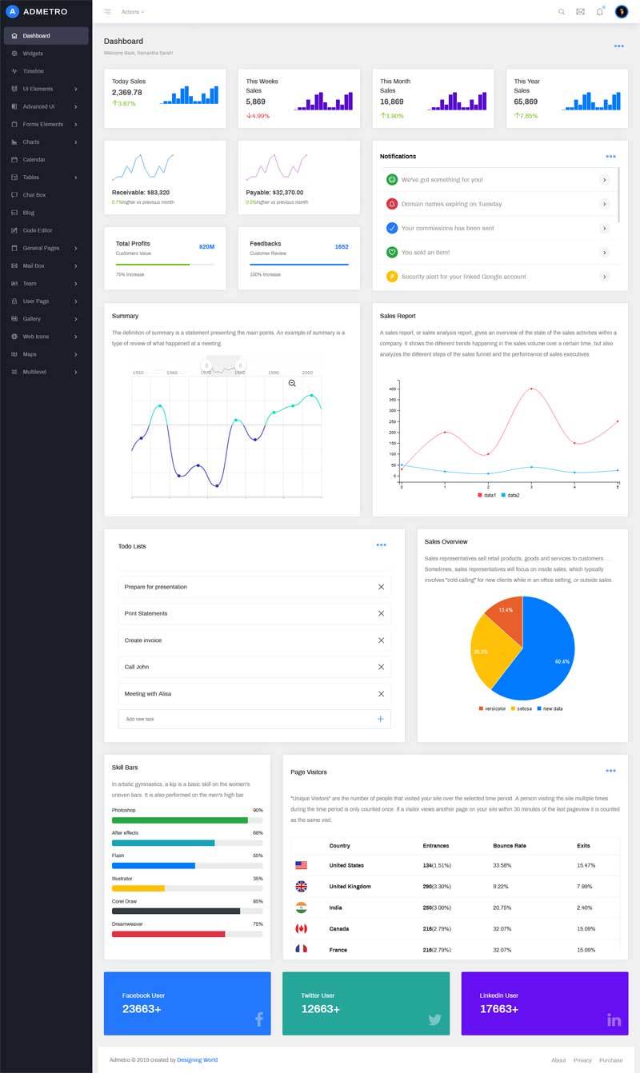Remove the 'Call John' todo item
The image size is (640, 1073).
click(x=381, y=667)
